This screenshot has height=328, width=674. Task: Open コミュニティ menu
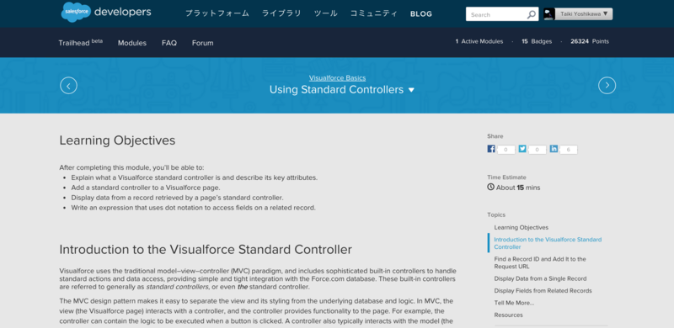click(373, 13)
